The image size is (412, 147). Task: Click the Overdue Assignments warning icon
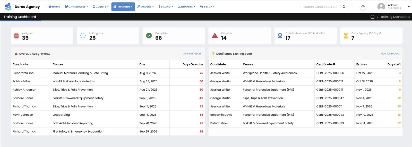coord(16,54)
